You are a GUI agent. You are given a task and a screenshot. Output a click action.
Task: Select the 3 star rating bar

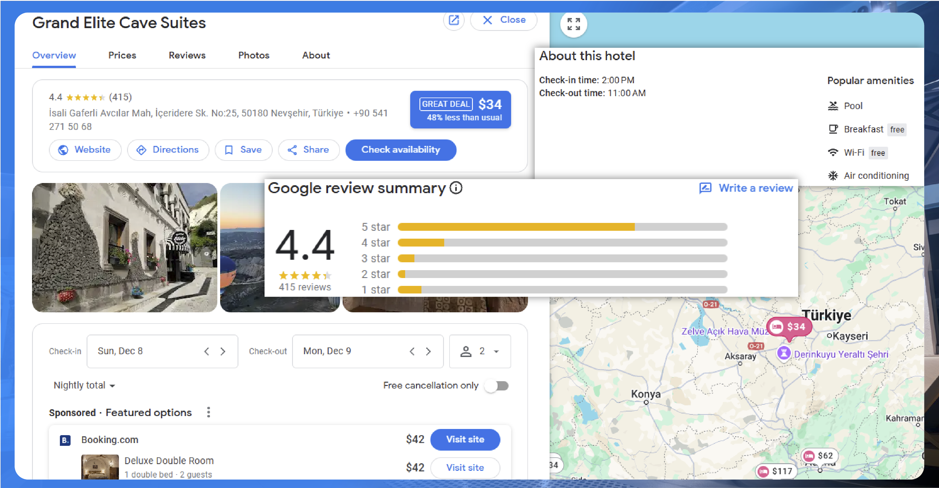pos(563,258)
